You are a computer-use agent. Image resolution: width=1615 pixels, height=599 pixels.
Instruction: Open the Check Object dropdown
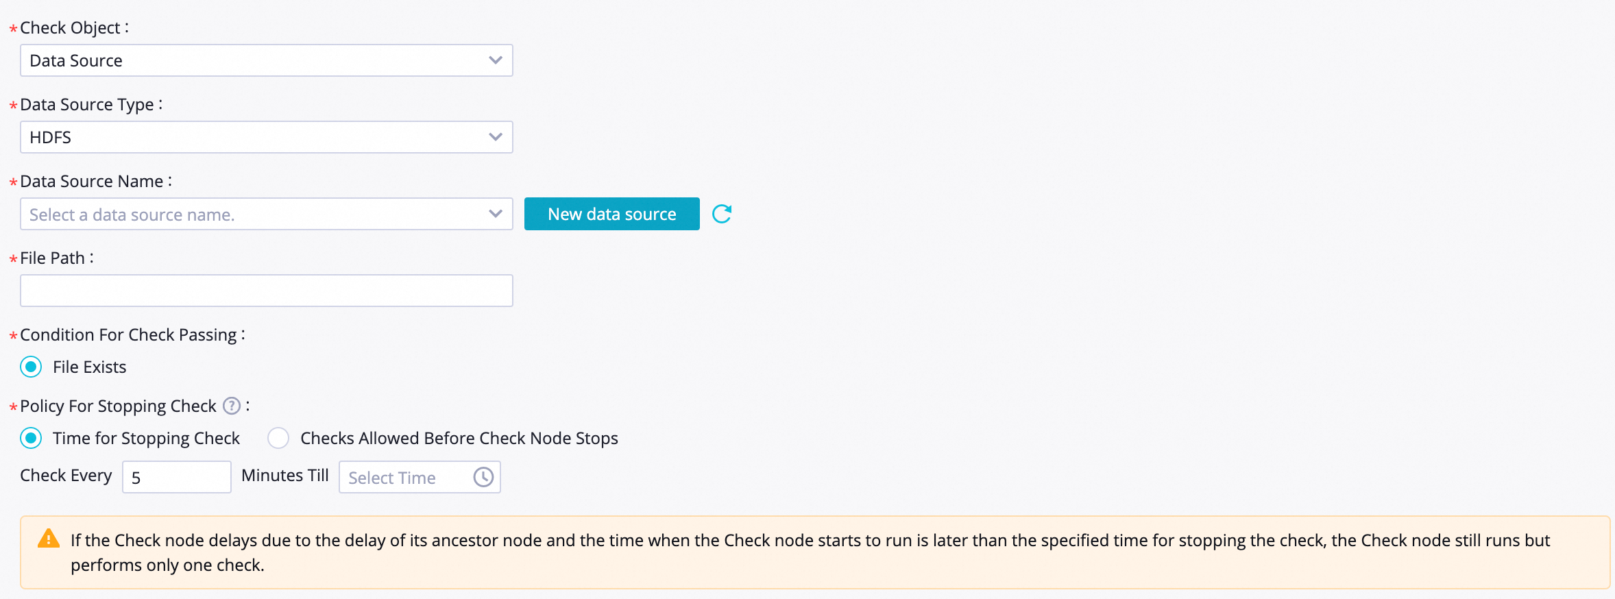point(267,60)
